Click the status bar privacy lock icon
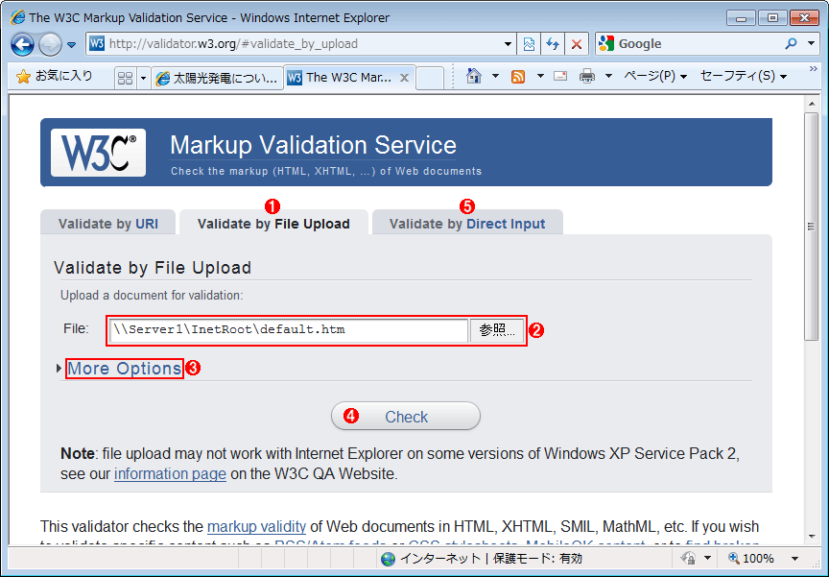 point(688,559)
